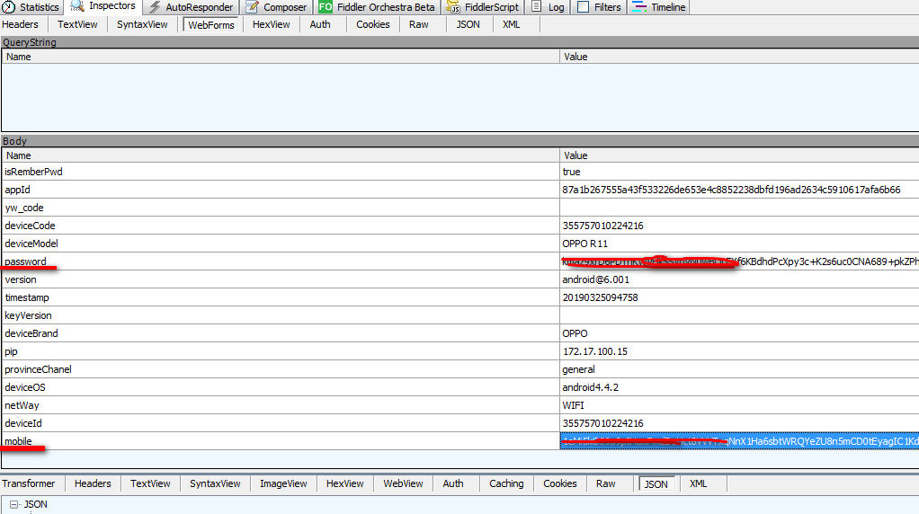Toggle the Filters checkbox

coord(584,7)
